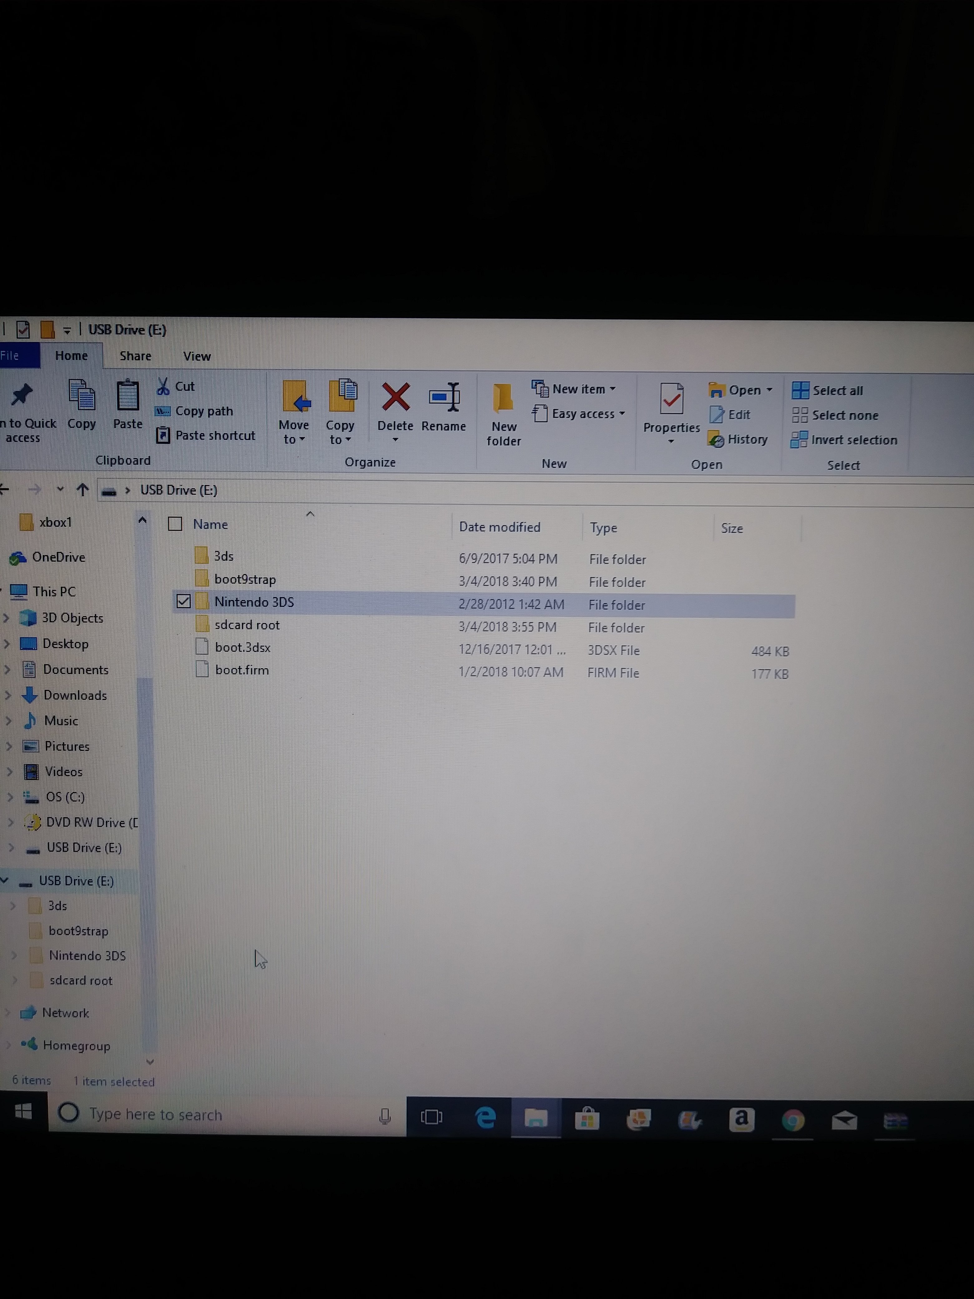Screen dimensions: 974x1299
Task: Open Microsoft Edge from the taskbar
Action: coord(485,1118)
